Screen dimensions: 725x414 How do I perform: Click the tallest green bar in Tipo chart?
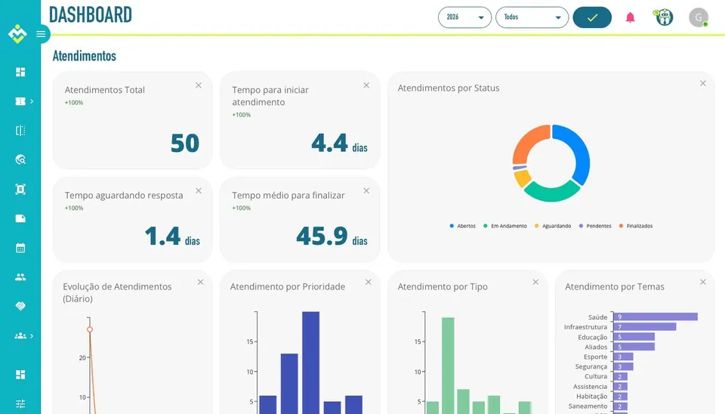[448, 366]
